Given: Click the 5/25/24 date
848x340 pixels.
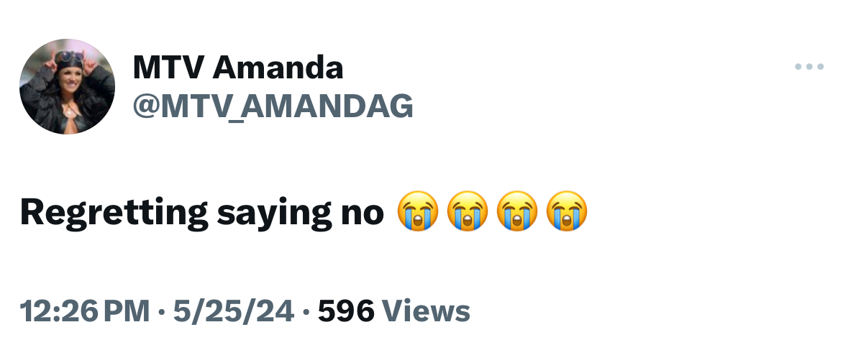Looking at the screenshot, I should (x=234, y=311).
